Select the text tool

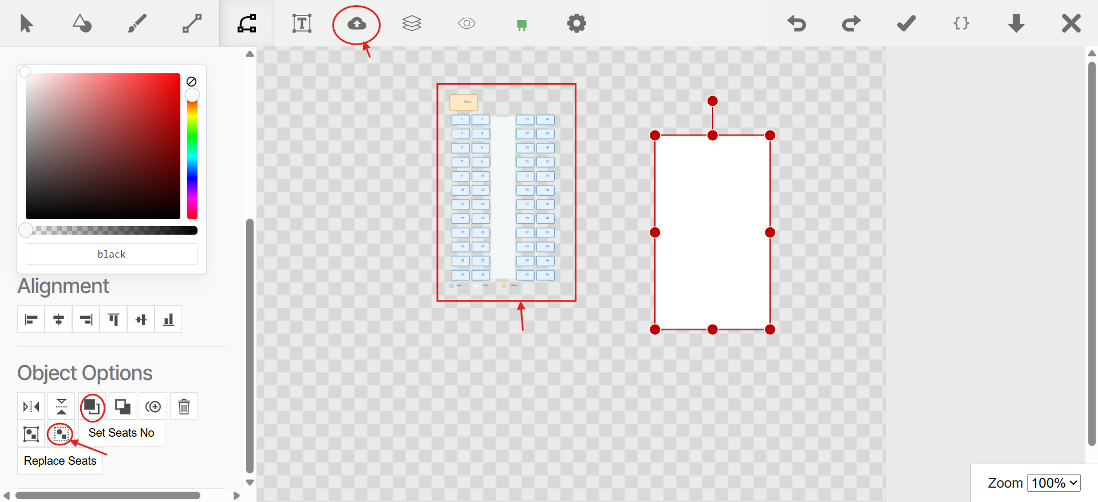302,23
